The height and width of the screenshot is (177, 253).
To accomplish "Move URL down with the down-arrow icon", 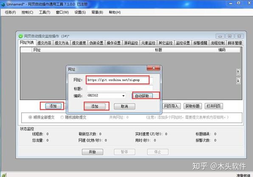I will 238,80.
